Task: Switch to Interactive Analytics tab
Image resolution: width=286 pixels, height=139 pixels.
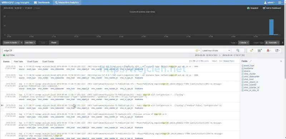Action: tap(67, 3)
